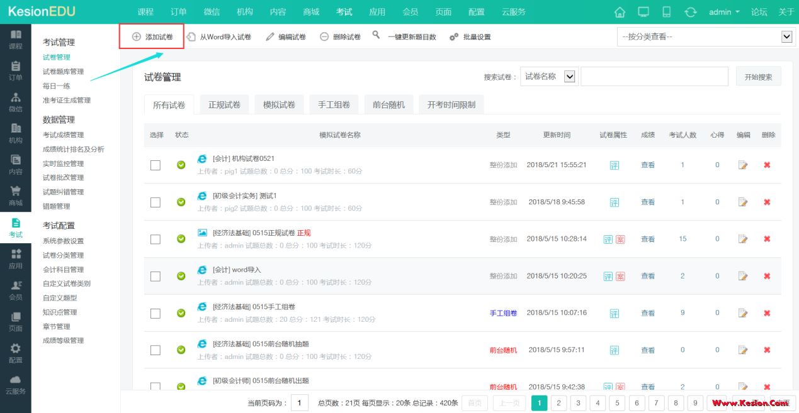The width and height of the screenshot is (799, 413).
Task: Select checkbox for 0515正规试卷 row
Action: coord(156,239)
